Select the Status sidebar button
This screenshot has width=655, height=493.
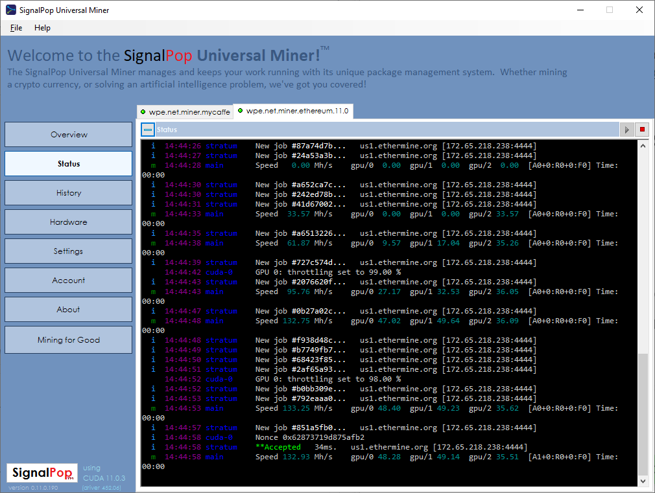pyautogui.click(x=69, y=164)
